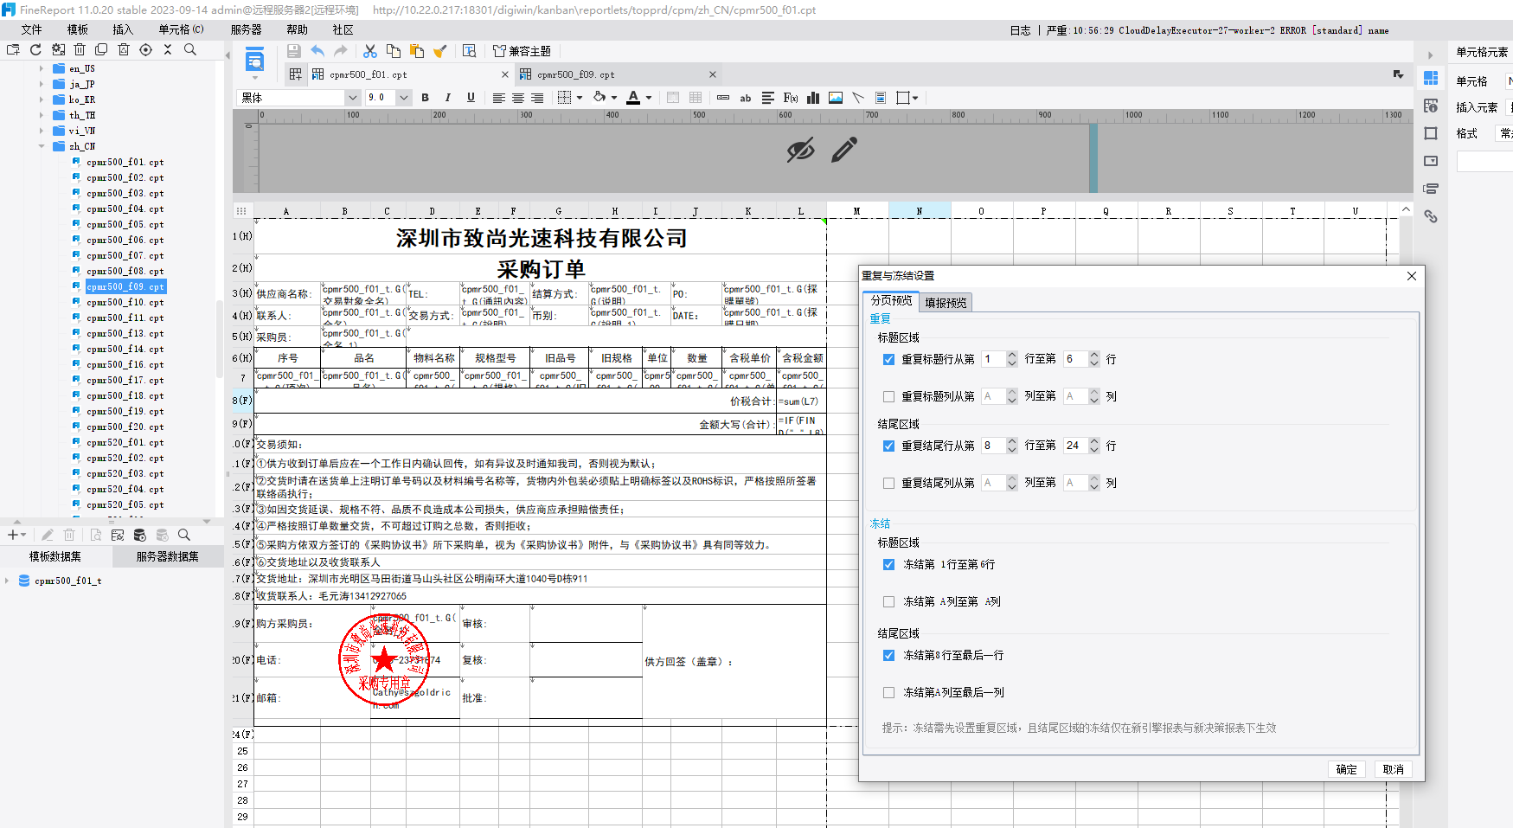This screenshot has width=1513, height=828.
Task: Uncheck 重复结尾行从第 checkbox
Action: (888, 446)
